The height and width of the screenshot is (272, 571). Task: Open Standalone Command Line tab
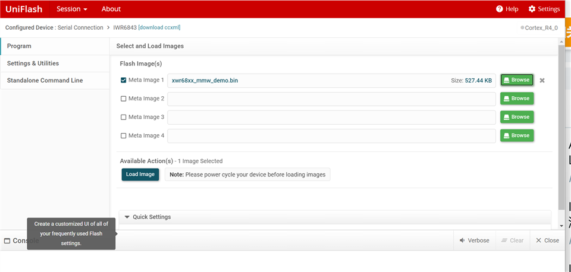pos(55,80)
